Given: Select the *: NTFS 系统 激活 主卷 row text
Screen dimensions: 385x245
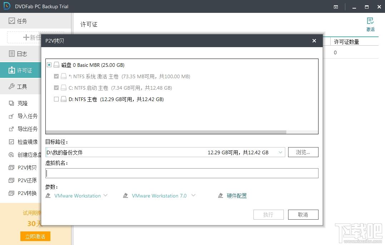Looking at the screenshot, I should point(129,76).
